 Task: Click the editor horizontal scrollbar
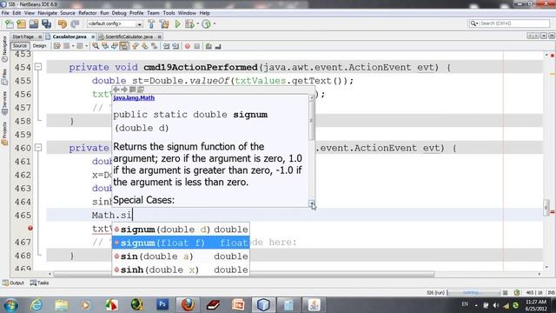(243, 274)
